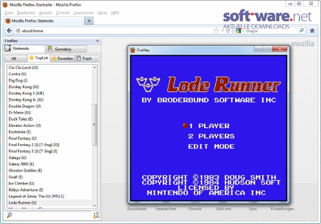
Task: Open a new tab with plus button
Action: pos(89,21)
